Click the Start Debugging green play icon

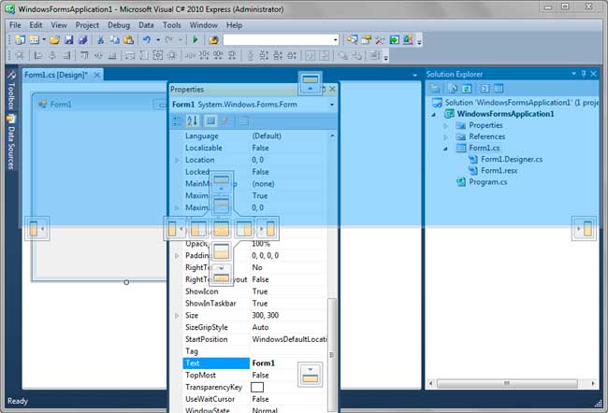pyautogui.click(x=195, y=40)
